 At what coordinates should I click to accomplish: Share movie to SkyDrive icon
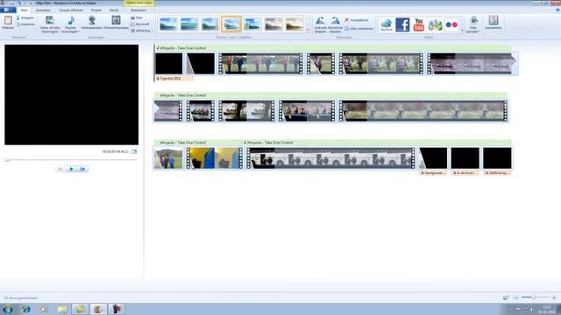pos(386,24)
